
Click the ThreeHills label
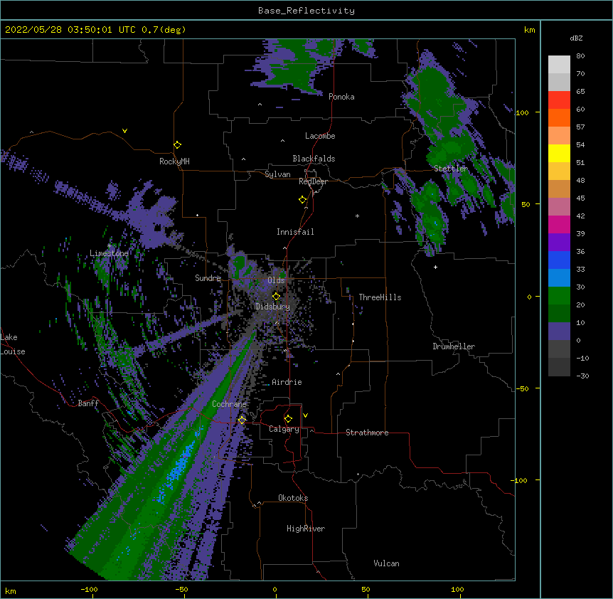click(380, 297)
